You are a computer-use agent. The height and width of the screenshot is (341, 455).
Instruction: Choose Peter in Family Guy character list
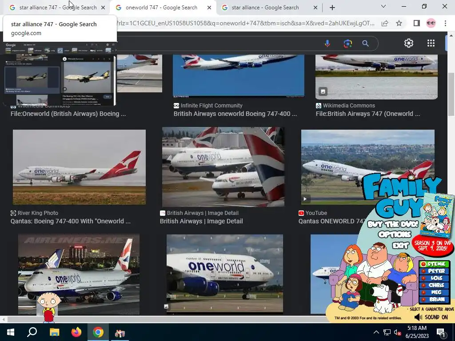pos(434,271)
